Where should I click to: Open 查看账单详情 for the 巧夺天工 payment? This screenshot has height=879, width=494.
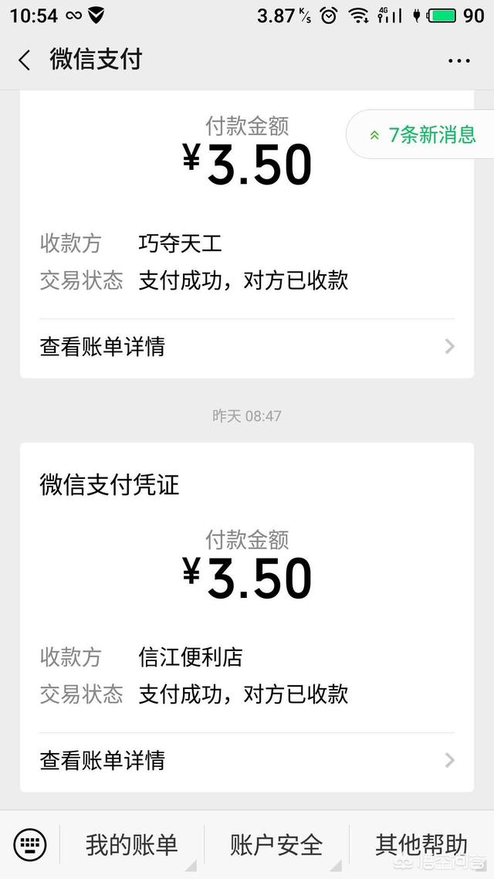coord(105,346)
